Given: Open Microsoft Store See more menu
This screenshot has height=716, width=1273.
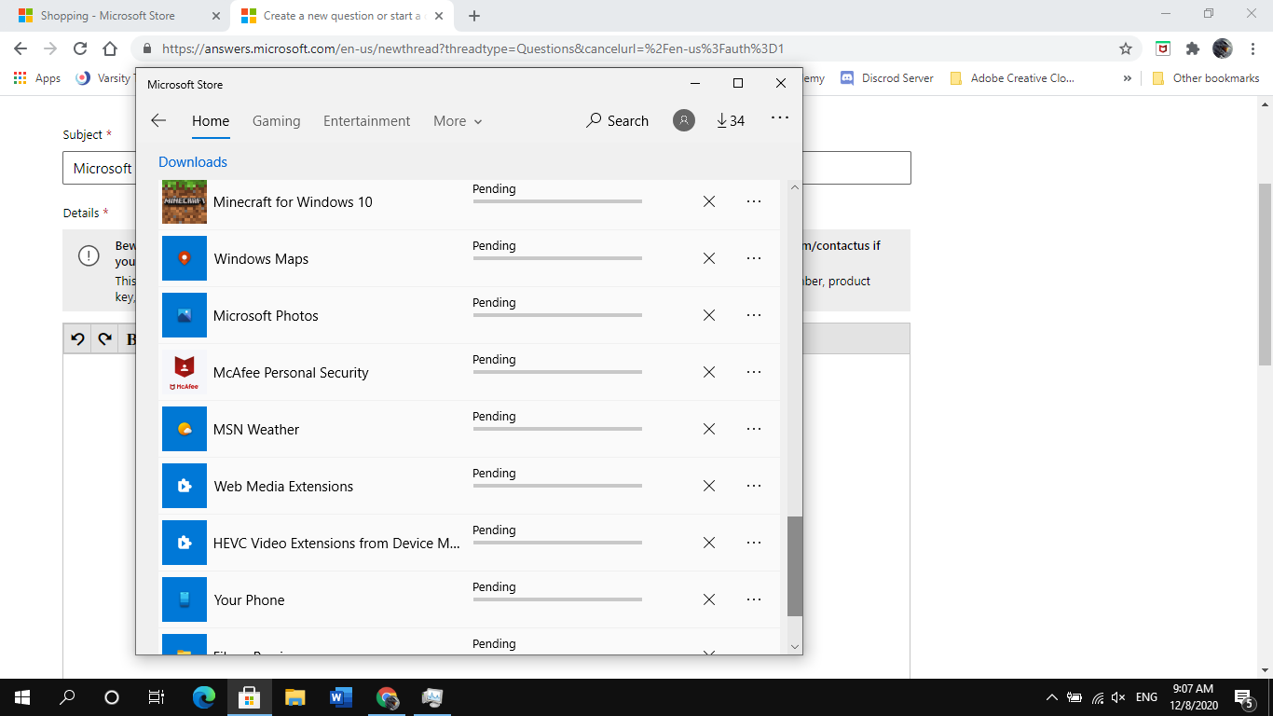Looking at the screenshot, I should click(x=780, y=117).
